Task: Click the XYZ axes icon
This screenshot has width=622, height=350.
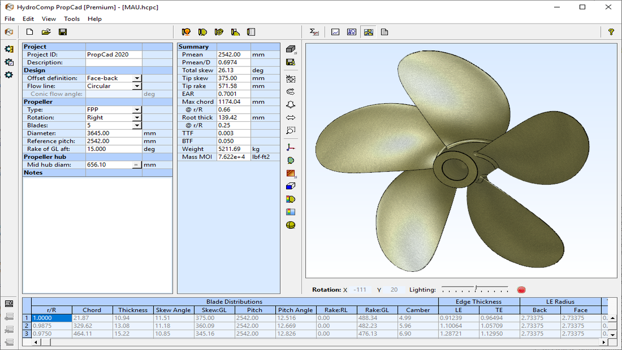Action: (291, 147)
